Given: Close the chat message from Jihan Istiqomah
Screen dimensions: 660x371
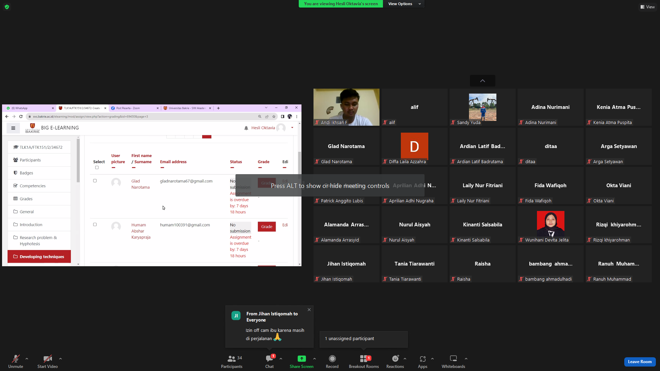Looking at the screenshot, I should tap(309, 310).
